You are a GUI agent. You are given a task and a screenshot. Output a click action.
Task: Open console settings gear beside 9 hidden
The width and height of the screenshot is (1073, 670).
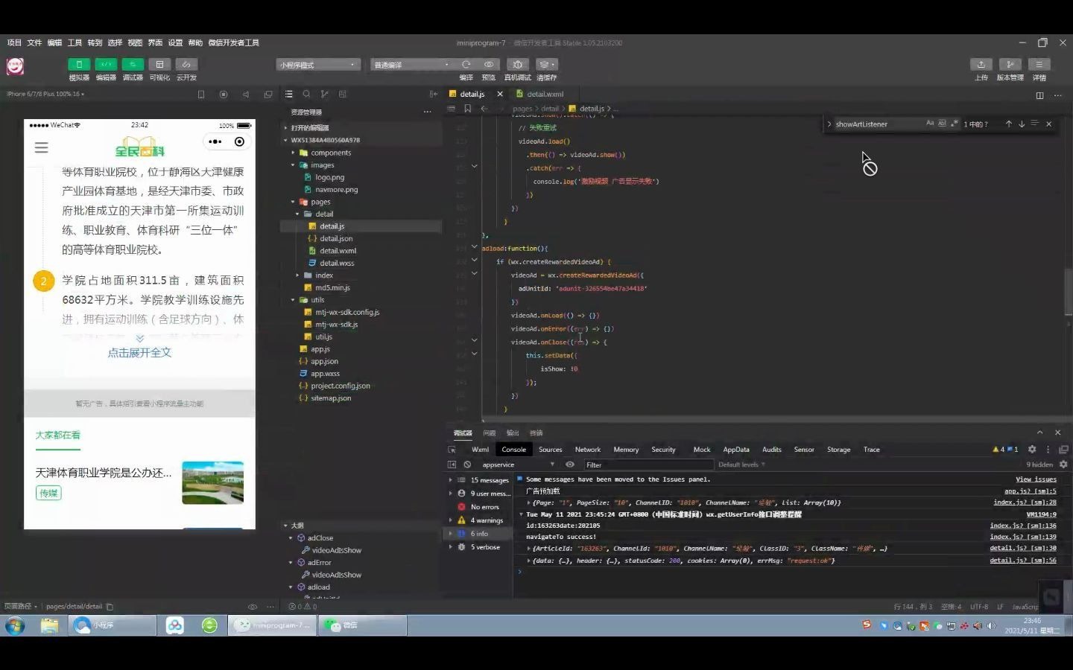[1063, 465]
